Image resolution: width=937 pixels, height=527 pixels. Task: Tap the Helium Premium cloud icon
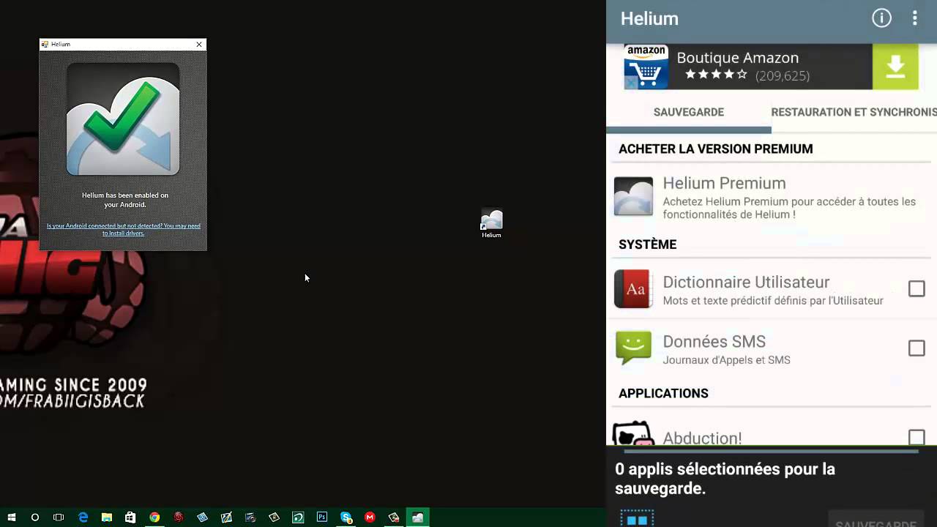[633, 196]
